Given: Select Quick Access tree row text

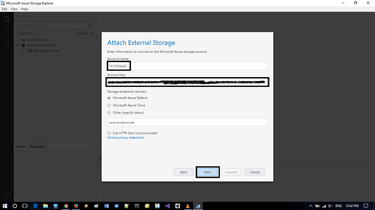Looking at the screenshot, I should [x=36, y=40].
